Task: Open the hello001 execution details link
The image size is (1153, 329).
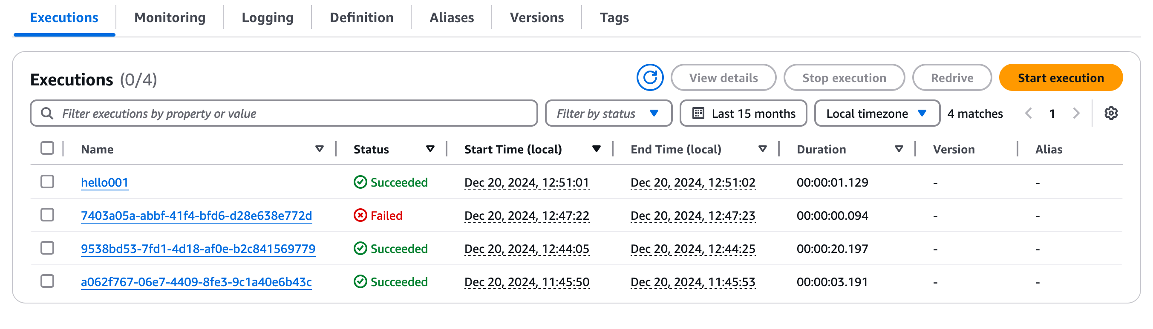Action: 104,182
